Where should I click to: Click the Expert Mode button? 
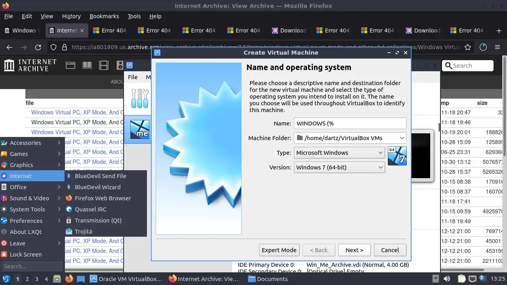click(x=279, y=250)
